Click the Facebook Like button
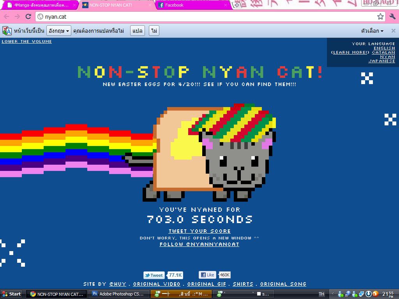399x299 pixels. point(207,275)
